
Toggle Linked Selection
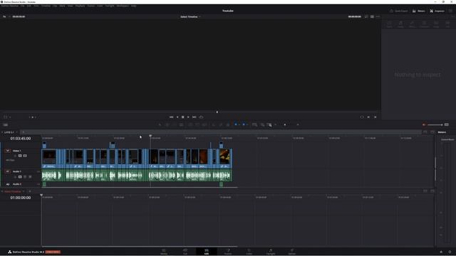221,125
